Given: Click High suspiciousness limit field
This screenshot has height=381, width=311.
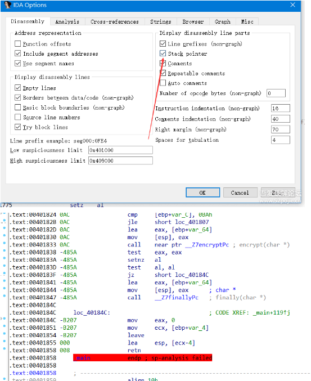Looking at the screenshot, I should click(x=120, y=160).
